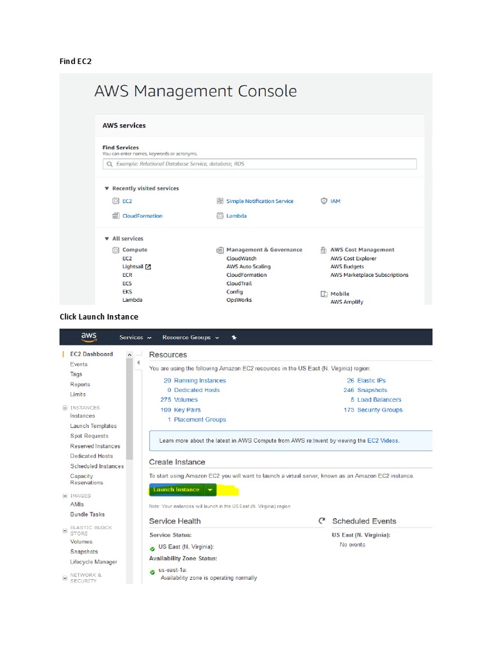Click Simple Notification Service icon

tap(220, 201)
